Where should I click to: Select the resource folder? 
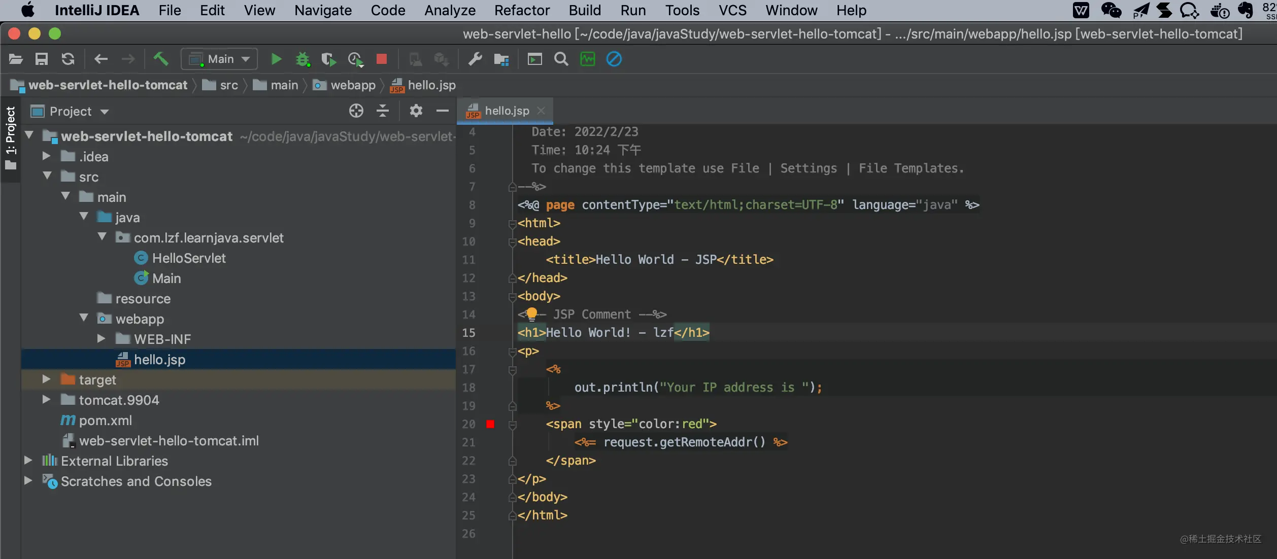(143, 299)
